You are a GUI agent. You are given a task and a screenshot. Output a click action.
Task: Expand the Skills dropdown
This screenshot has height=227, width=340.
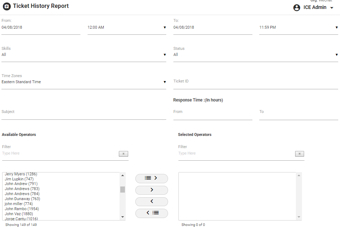click(x=83, y=55)
